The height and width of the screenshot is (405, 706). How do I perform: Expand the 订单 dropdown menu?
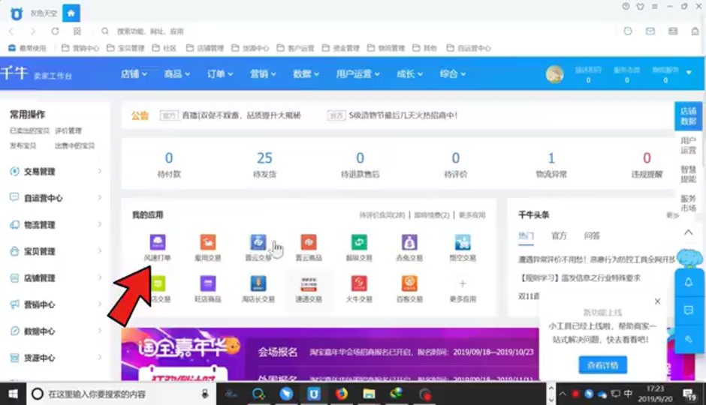[x=220, y=73]
